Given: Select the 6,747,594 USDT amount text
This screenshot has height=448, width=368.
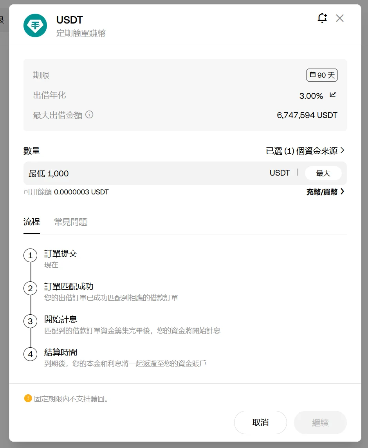Looking at the screenshot, I should [x=307, y=115].
